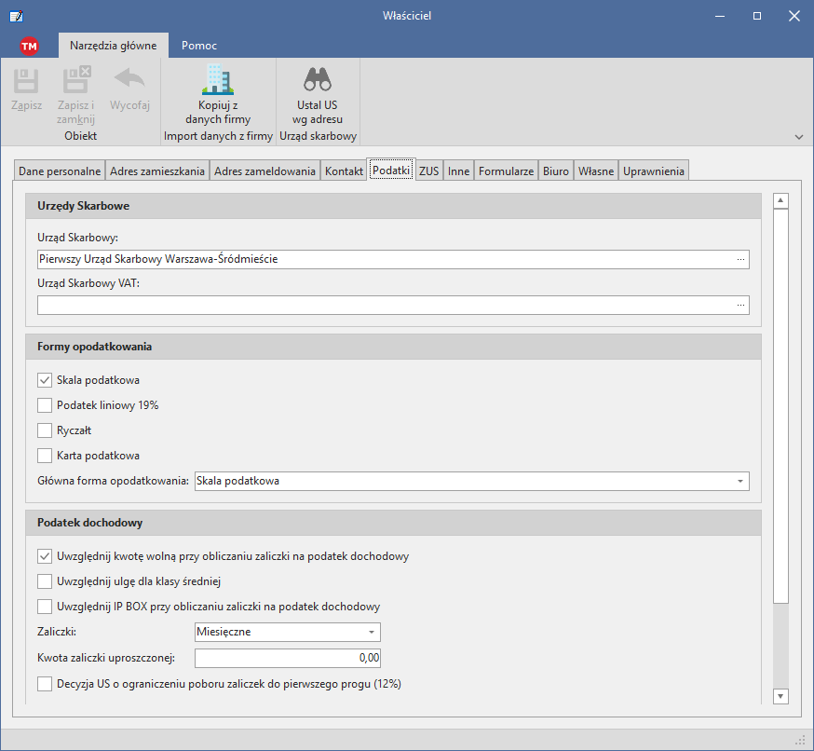Click the Wycofaj undo arrow
This screenshot has height=751, width=814.
tap(129, 79)
